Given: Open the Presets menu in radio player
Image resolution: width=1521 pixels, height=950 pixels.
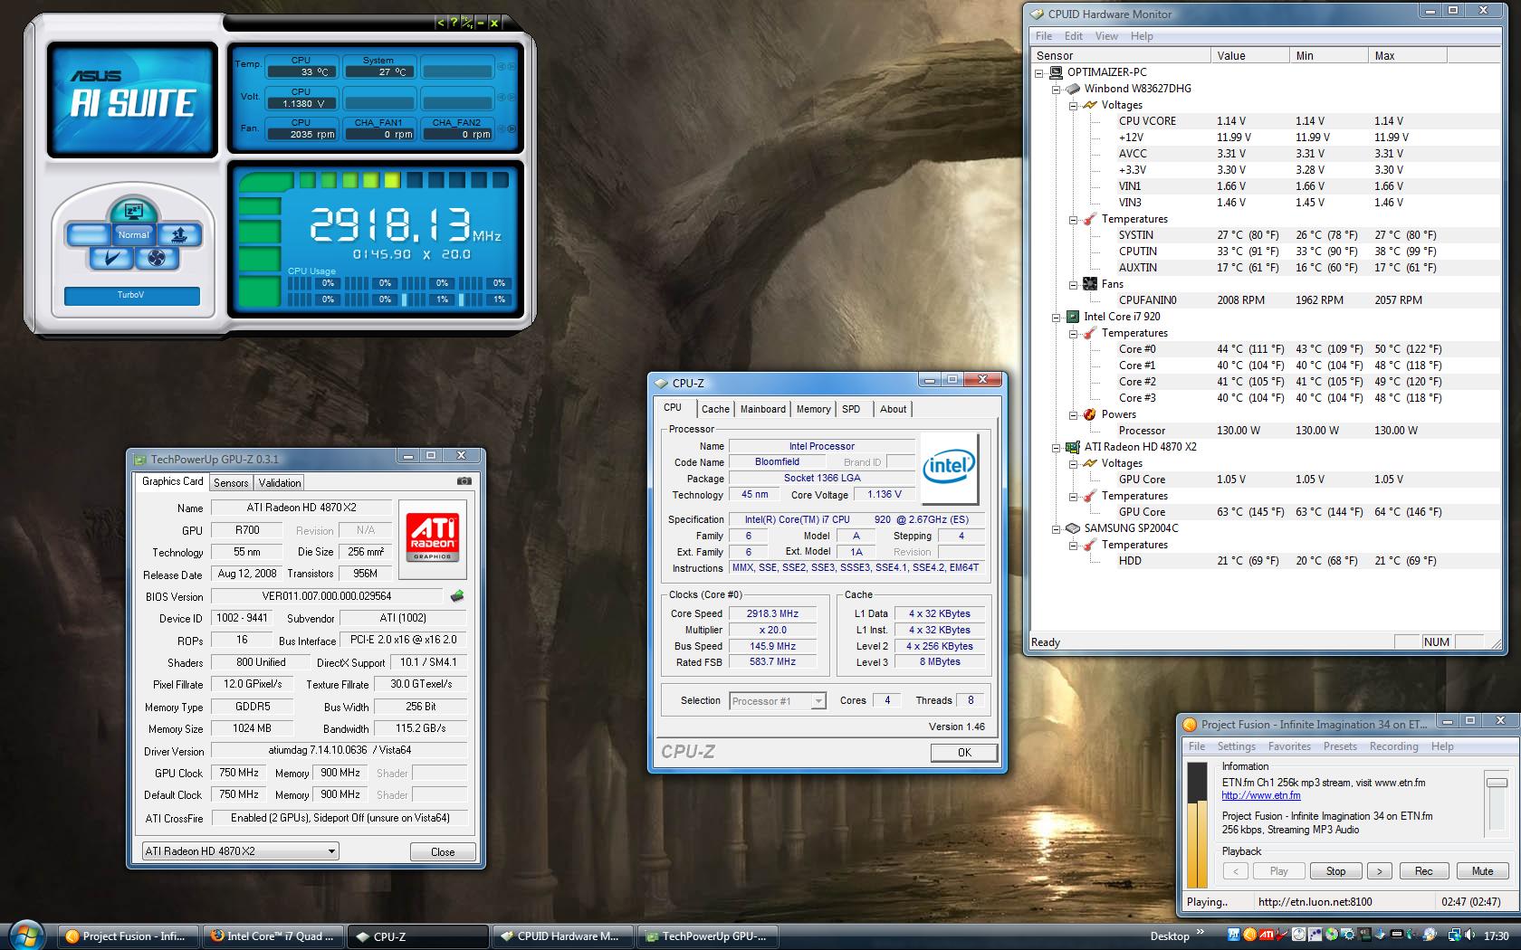Looking at the screenshot, I should pyautogui.click(x=1340, y=746).
